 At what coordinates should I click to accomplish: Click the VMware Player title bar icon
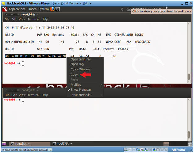click(3, 3)
